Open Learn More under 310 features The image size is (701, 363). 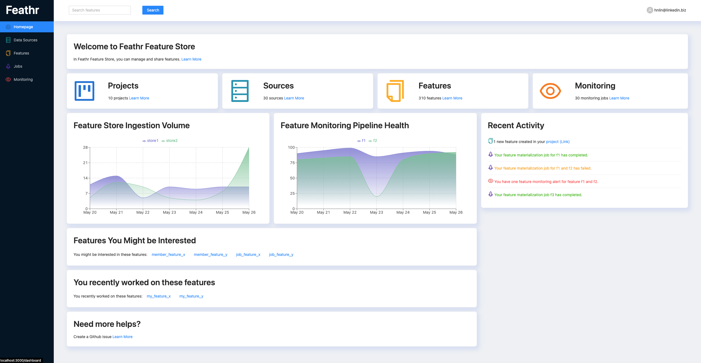452,98
